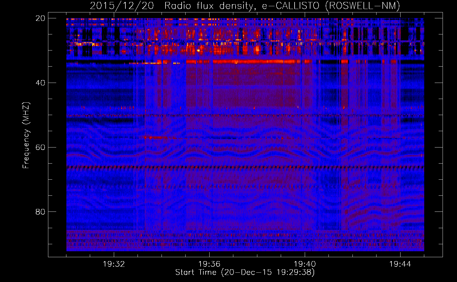457x282 pixels.
Task: Click the 19:44 time axis label
Action: [x=400, y=264]
